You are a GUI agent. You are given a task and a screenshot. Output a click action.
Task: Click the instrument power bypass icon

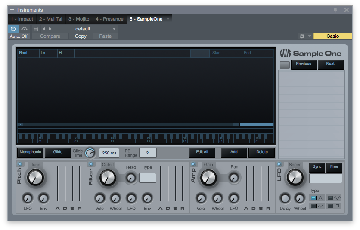(x=13, y=29)
